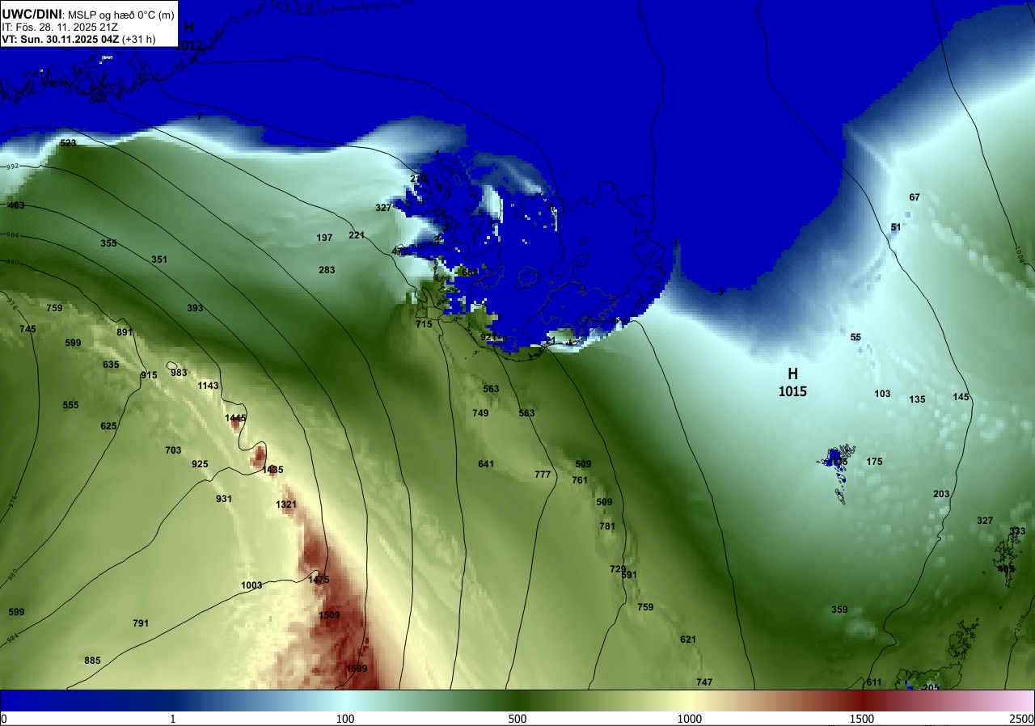Click the map value '51'
This screenshot has height=726, width=1035.
tap(896, 227)
